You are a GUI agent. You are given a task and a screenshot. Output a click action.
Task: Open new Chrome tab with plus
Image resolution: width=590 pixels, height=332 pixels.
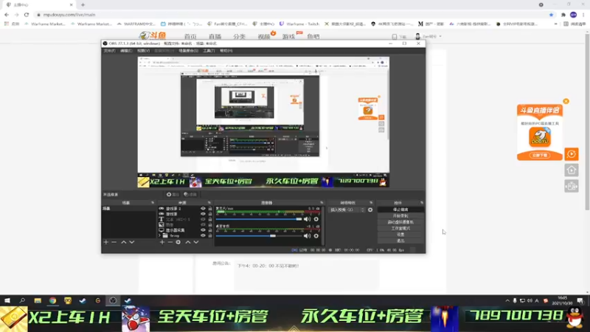[x=83, y=5]
